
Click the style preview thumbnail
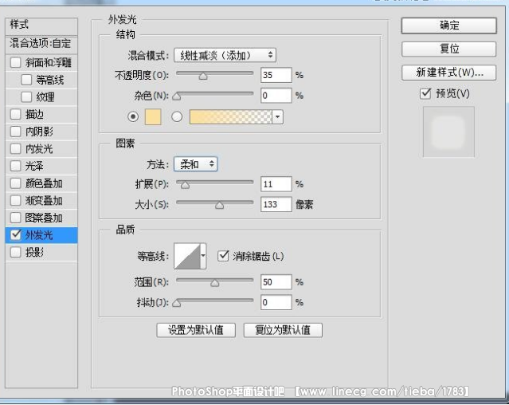448,132
